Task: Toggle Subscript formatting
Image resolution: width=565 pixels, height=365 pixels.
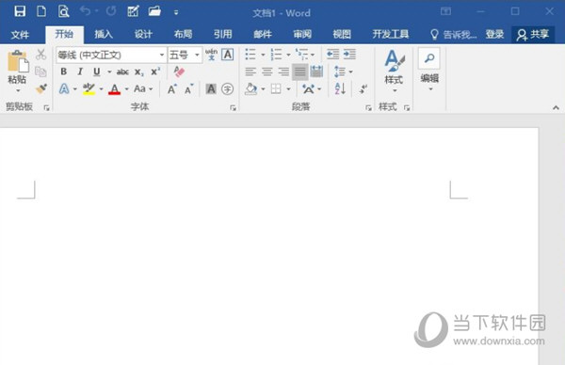Action: [x=139, y=72]
